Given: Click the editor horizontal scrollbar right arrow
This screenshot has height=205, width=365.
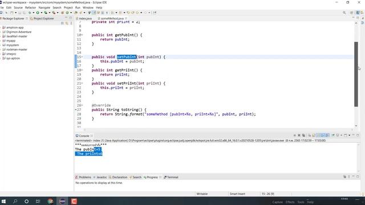Looking at the screenshot, I should pyautogui.click(x=352, y=130).
